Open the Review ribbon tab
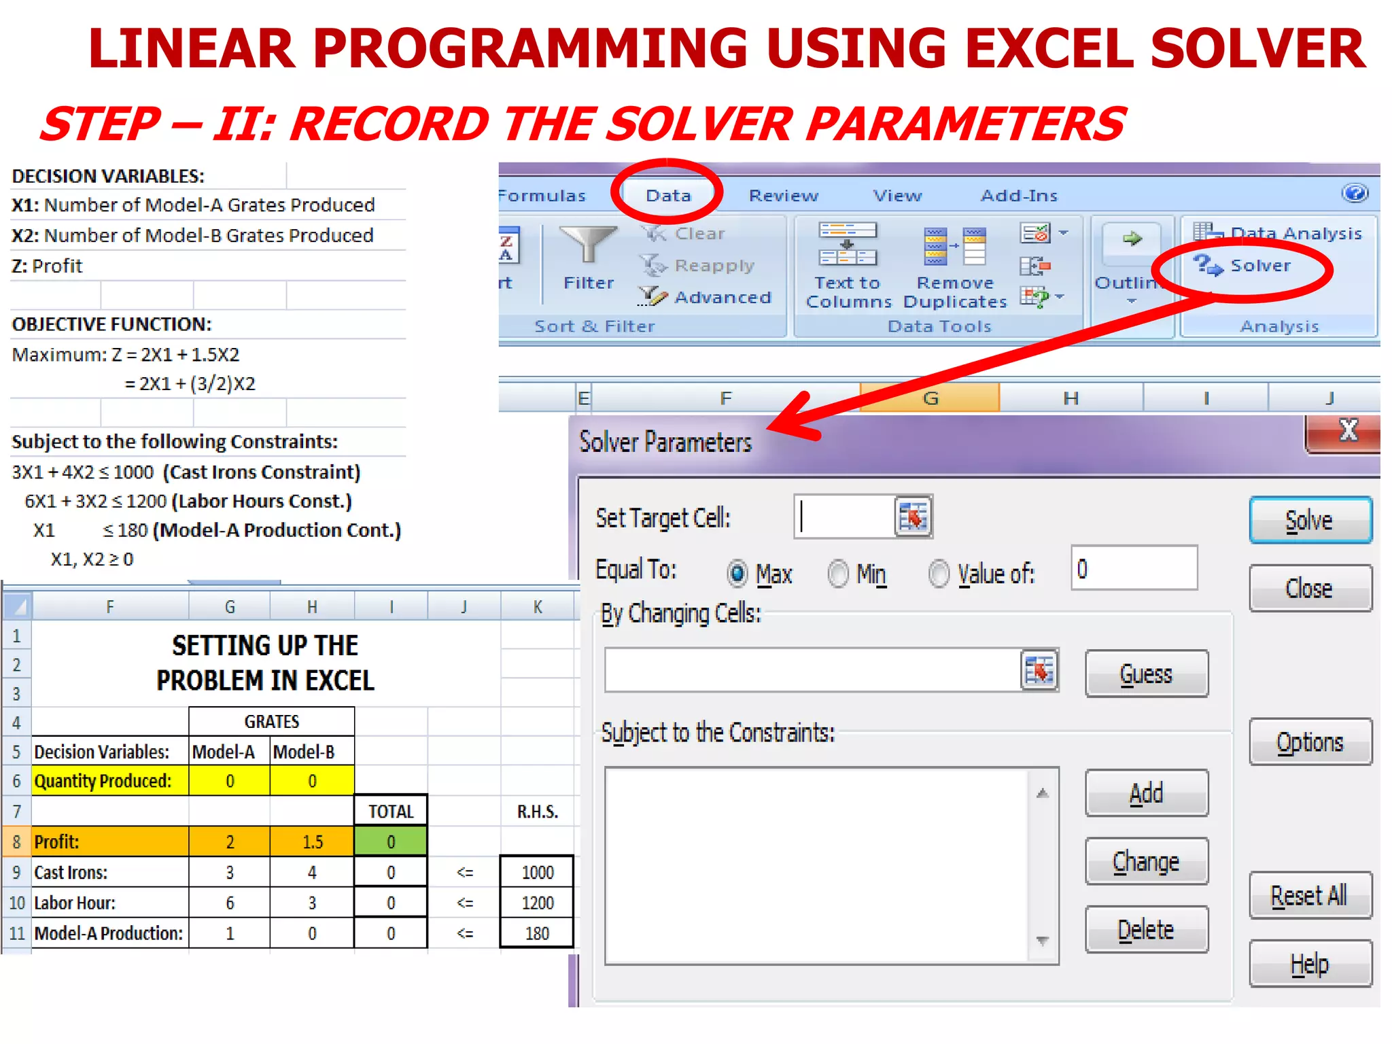1392x1044 pixels. coord(783,196)
